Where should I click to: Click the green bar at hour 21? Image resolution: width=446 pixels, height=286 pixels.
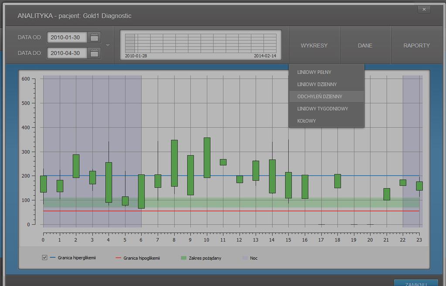pos(387,194)
